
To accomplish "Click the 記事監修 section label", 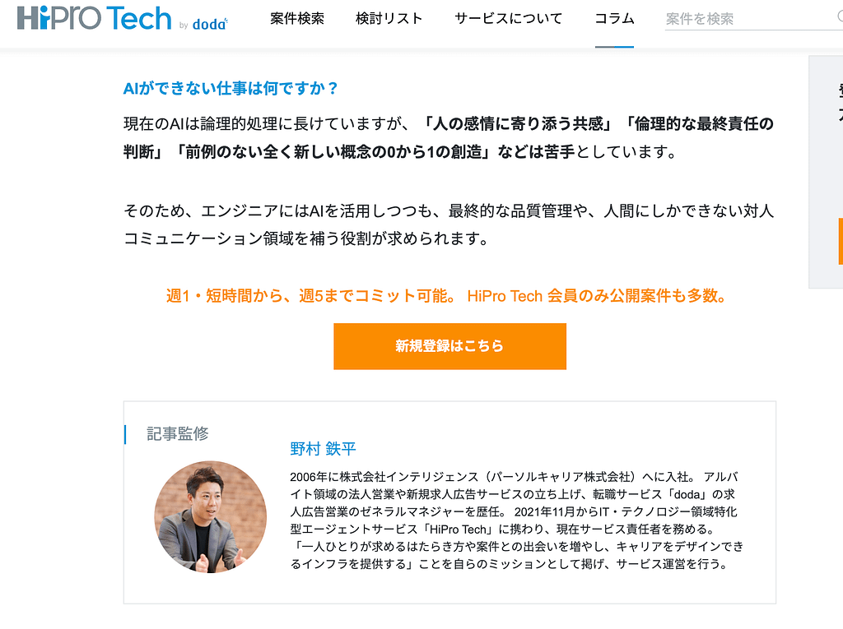I will tap(178, 433).
